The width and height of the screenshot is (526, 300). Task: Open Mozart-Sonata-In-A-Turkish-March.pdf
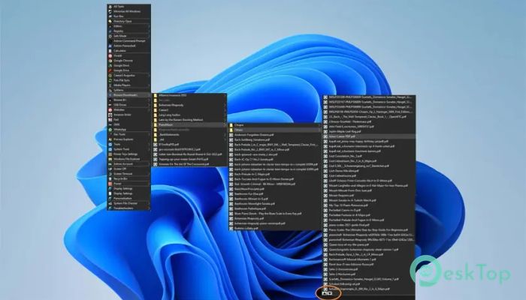369,200
